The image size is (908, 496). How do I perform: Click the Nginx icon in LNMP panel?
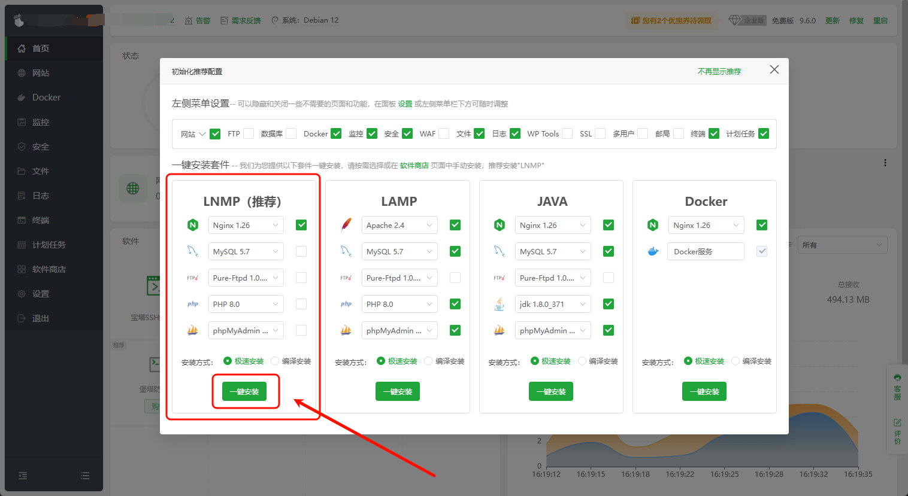point(193,225)
